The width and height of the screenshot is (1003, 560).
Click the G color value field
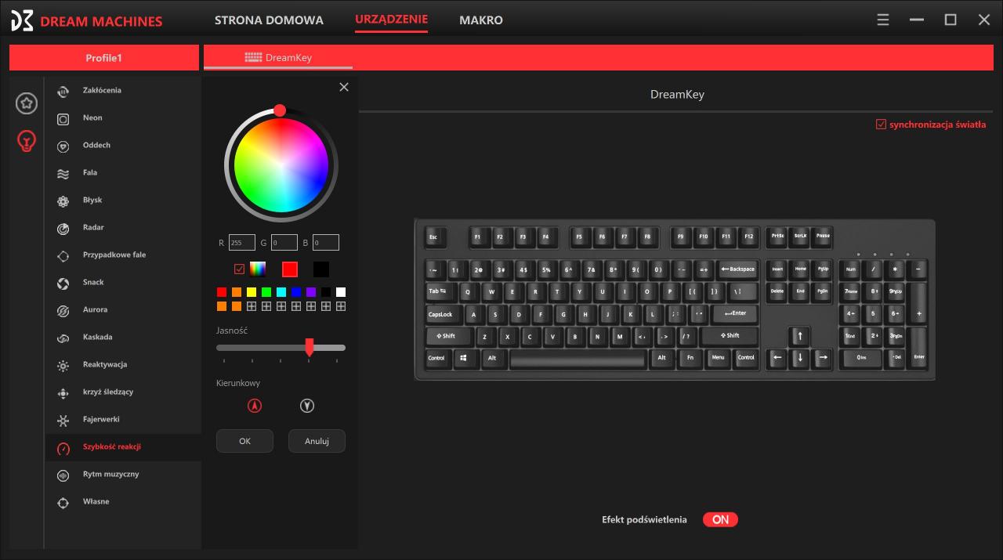(284, 243)
